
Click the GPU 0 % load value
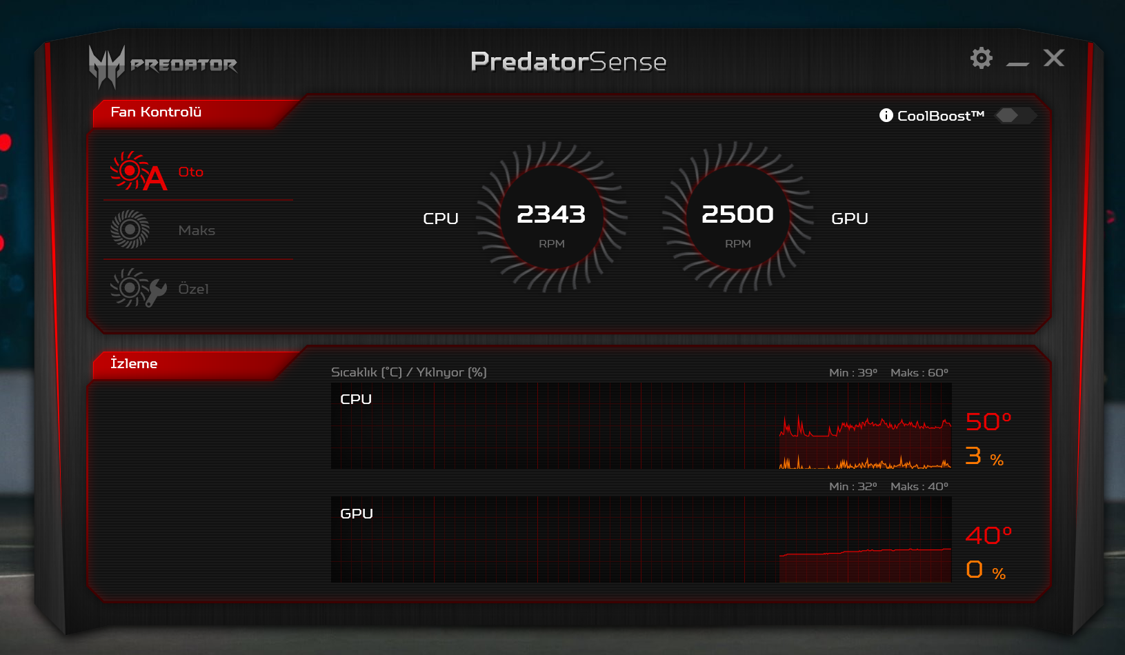[x=986, y=570]
